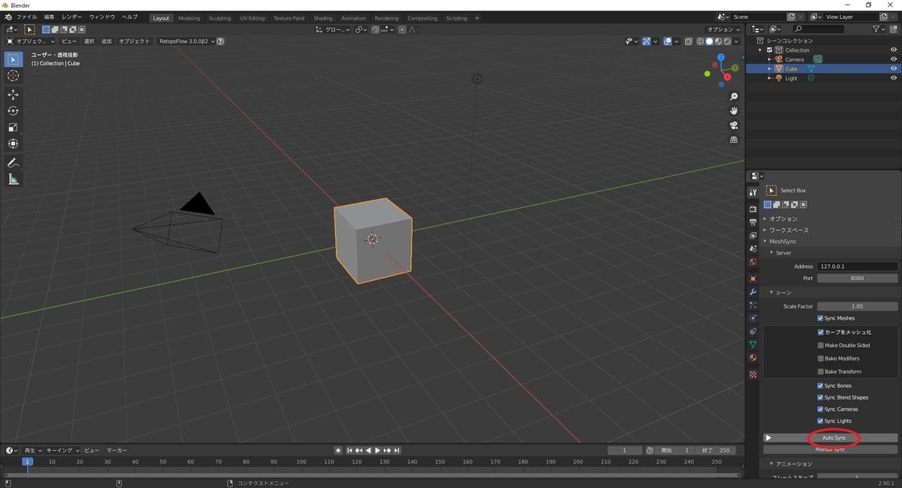Open the object interaction mode dropdown
The width and height of the screenshot is (902, 488).
(x=30, y=41)
